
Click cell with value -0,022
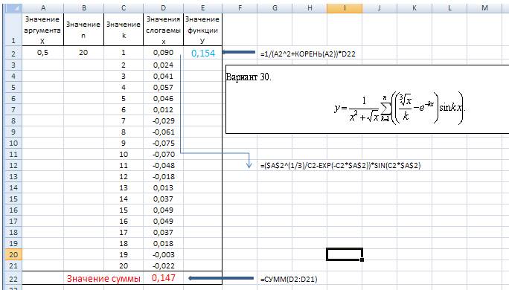pyautogui.click(x=163, y=265)
